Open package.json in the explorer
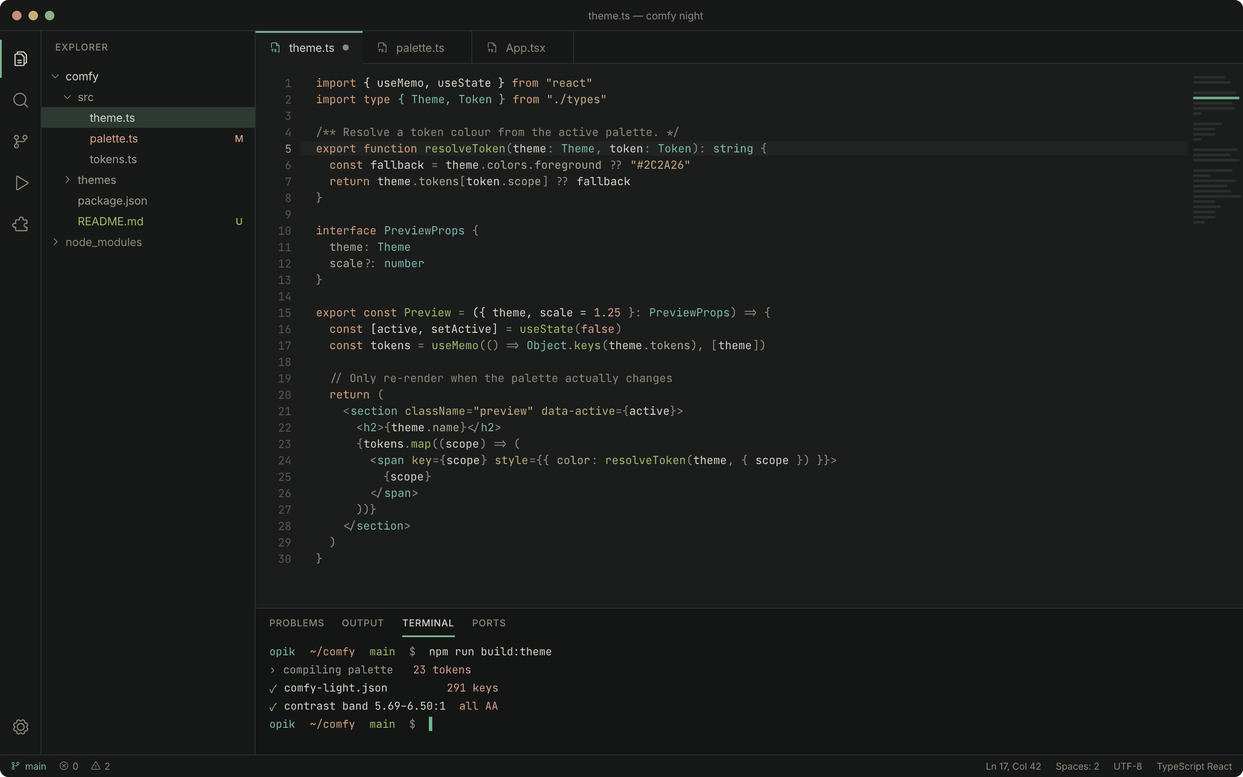Screen dimensions: 1243x777 click(x=148, y=201)
